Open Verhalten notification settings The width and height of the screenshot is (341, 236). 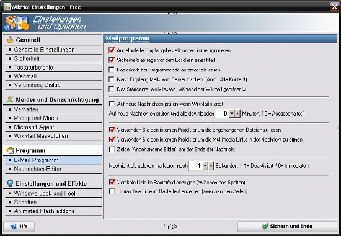pyautogui.click(x=53, y=109)
